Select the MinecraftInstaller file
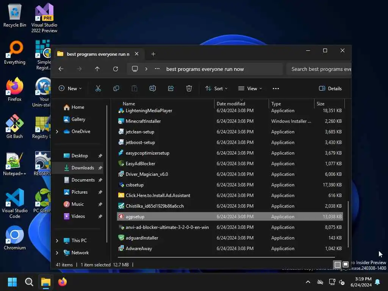Screen dimensions: 388x291 click(x=230, y=121)
